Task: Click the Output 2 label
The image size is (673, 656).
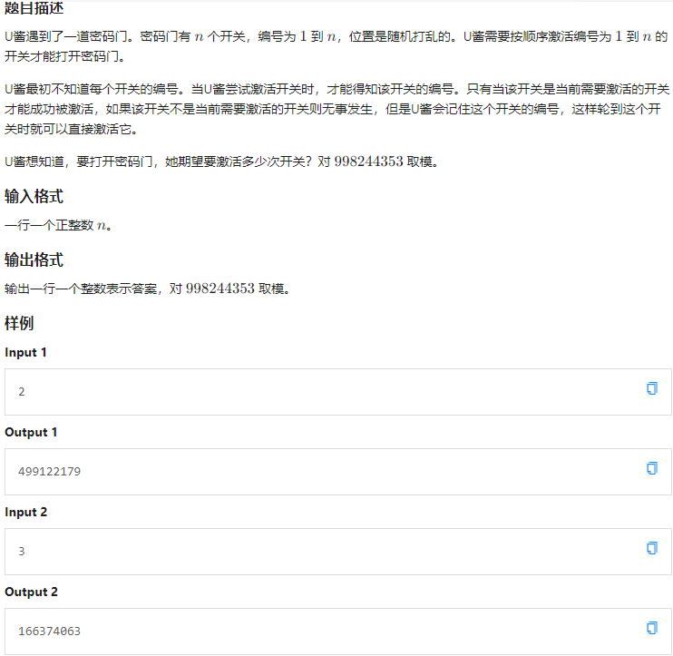Action: [x=31, y=592]
